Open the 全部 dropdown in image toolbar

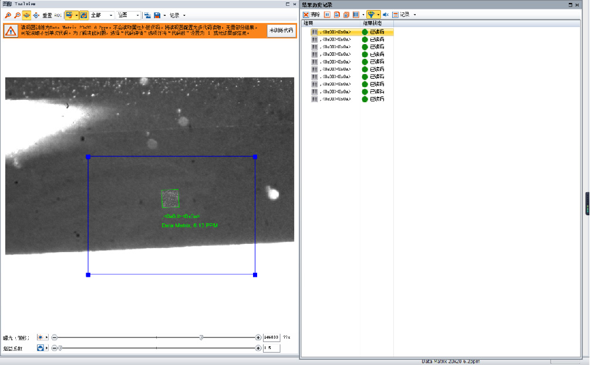point(102,15)
